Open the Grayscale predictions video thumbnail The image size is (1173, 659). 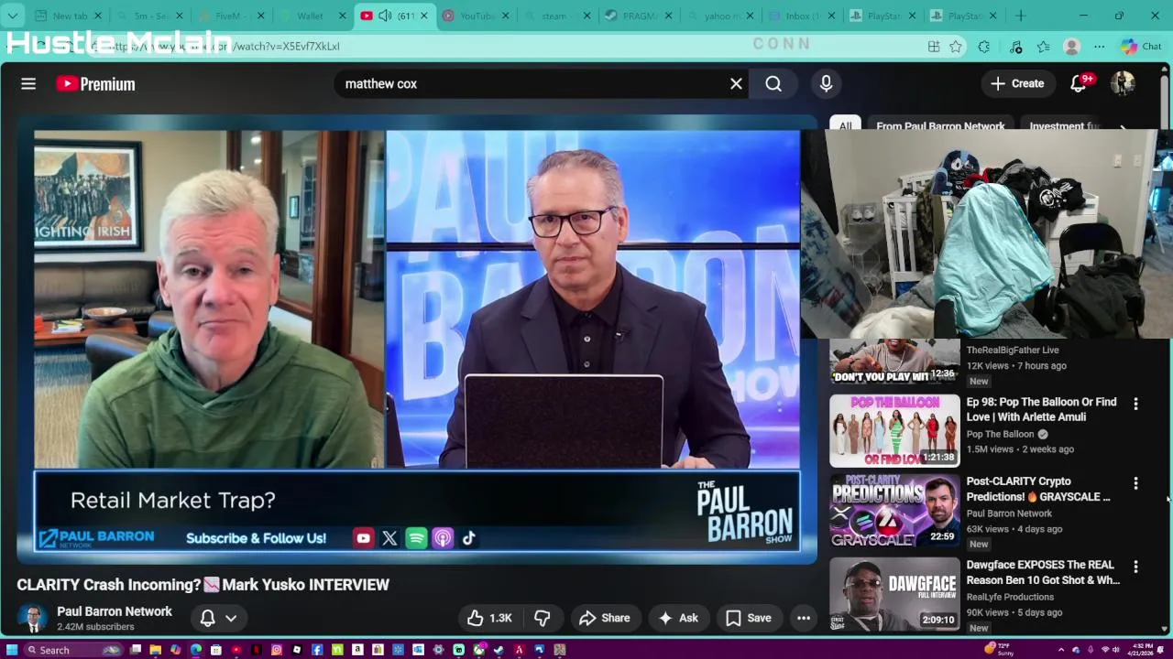pos(894,510)
